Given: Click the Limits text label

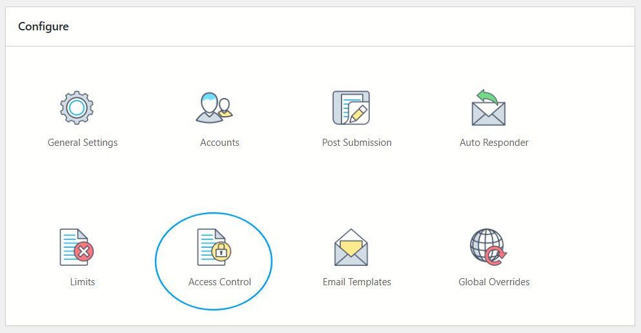Looking at the screenshot, I should point(83,282).
